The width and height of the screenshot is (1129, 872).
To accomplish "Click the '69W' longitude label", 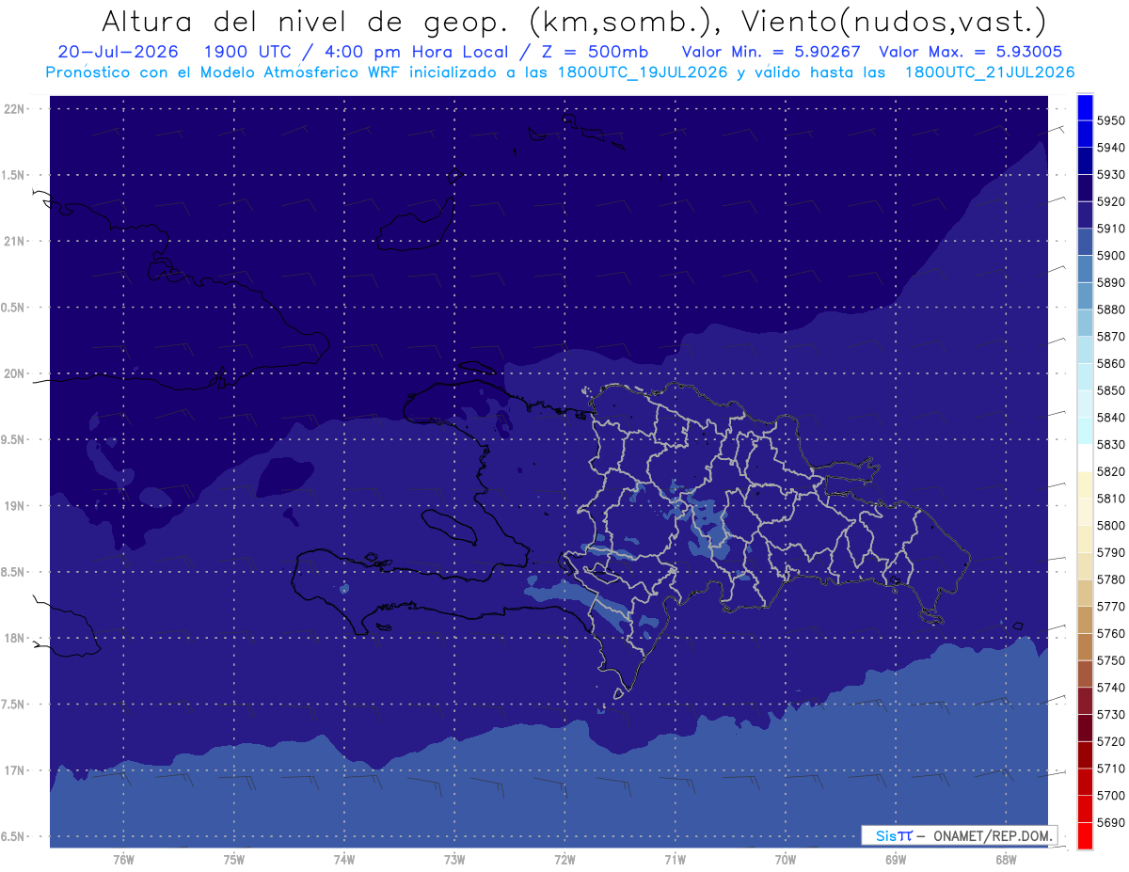I will pos(896,860).
